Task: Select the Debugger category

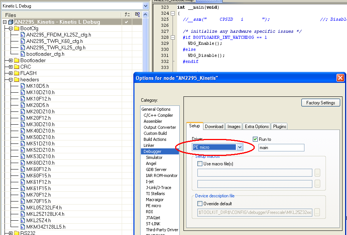Action: [x=160, y=151]
